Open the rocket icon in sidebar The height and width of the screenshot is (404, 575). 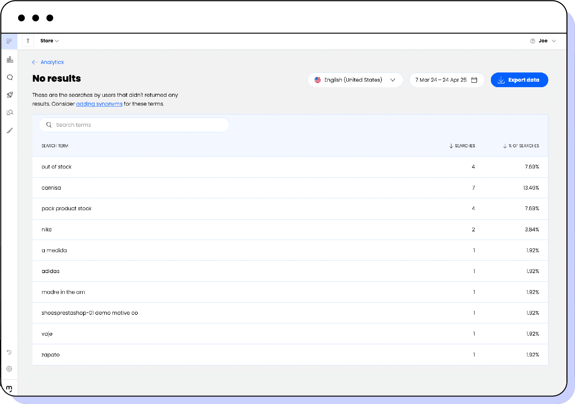click(10, 95)
